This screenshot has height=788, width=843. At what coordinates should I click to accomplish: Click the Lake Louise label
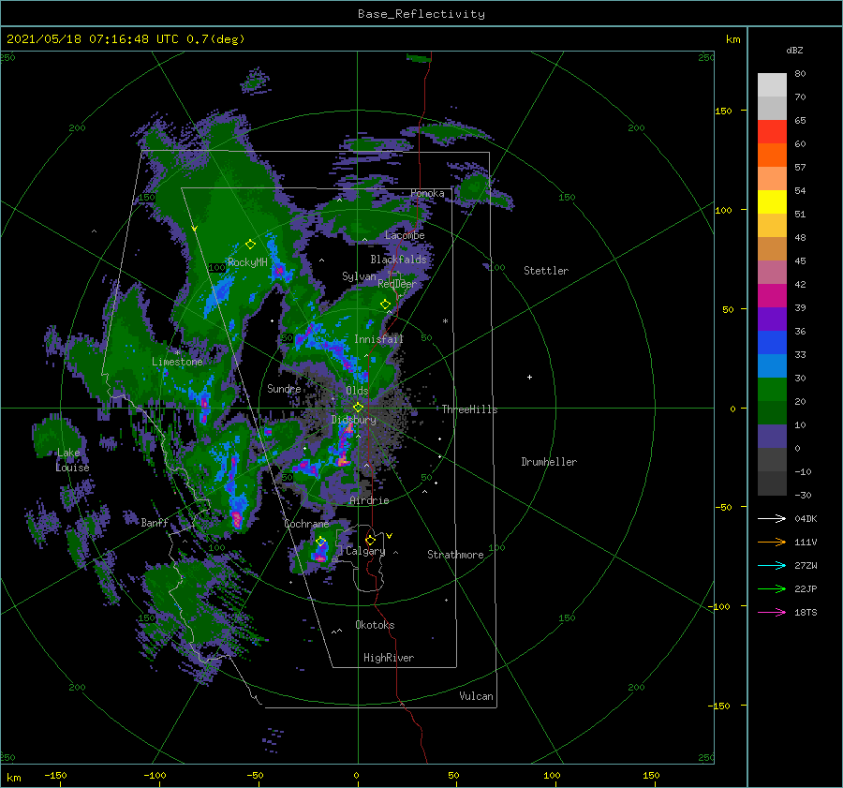[72, 460]
